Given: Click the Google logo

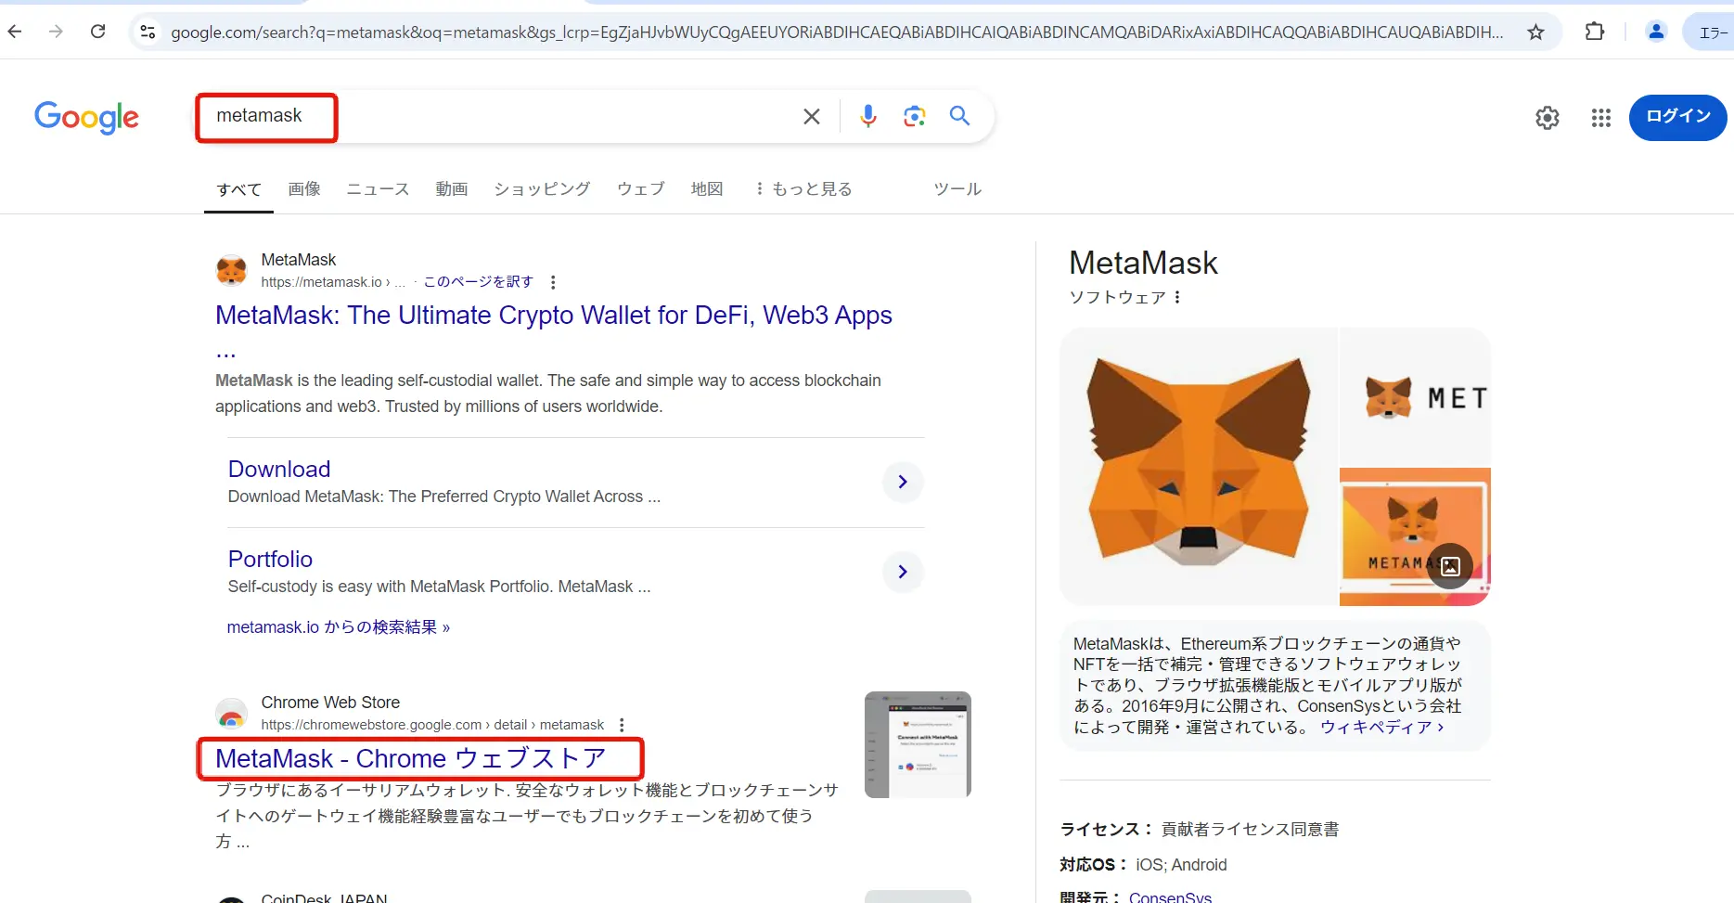Looking at the screenshot, I should point(86,117).
